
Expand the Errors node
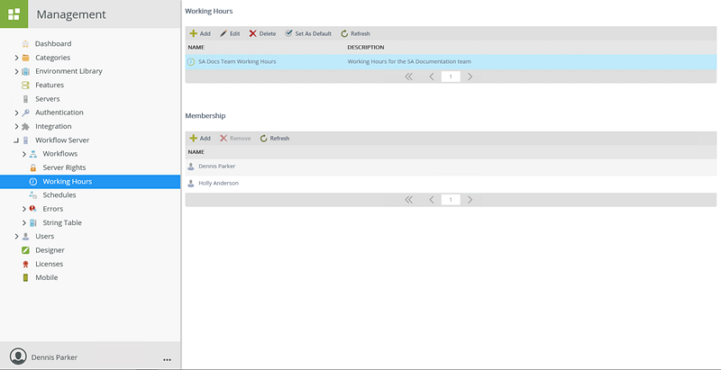pos(24,209)
